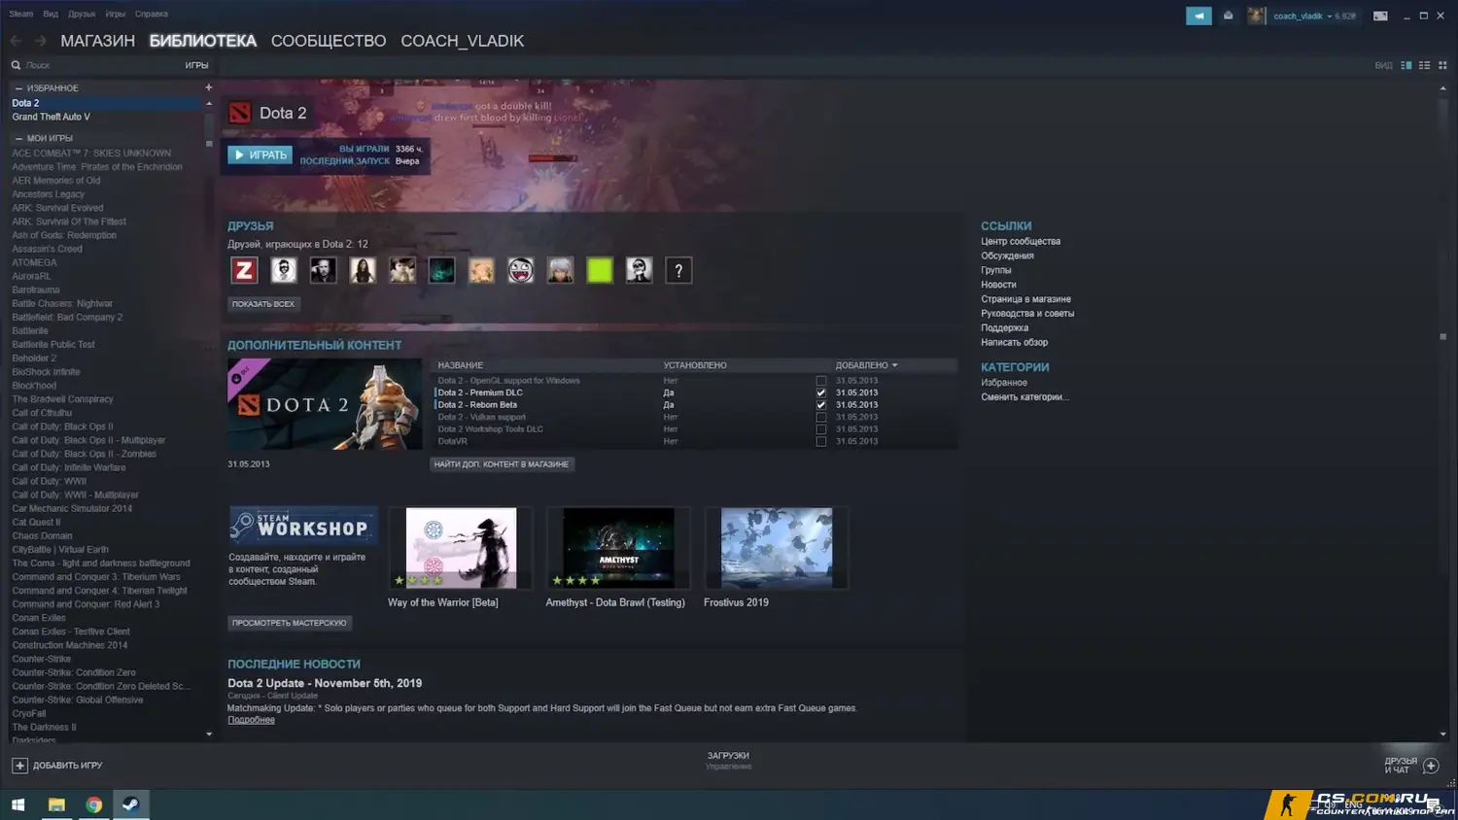Switch to the МАГАЗИН tab

(97, 41)
